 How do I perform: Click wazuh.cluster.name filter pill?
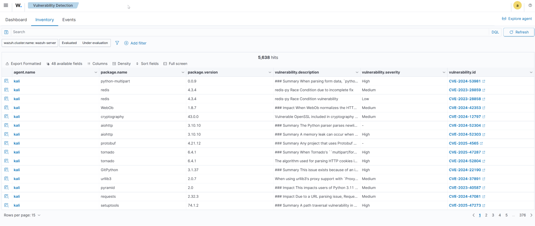30,43
